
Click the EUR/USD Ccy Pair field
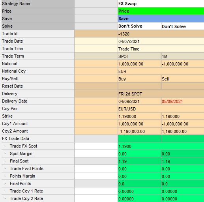(161, 109)
